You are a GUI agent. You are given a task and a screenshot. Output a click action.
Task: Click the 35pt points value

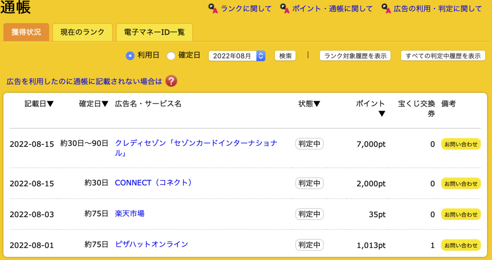tap(377, 215)
